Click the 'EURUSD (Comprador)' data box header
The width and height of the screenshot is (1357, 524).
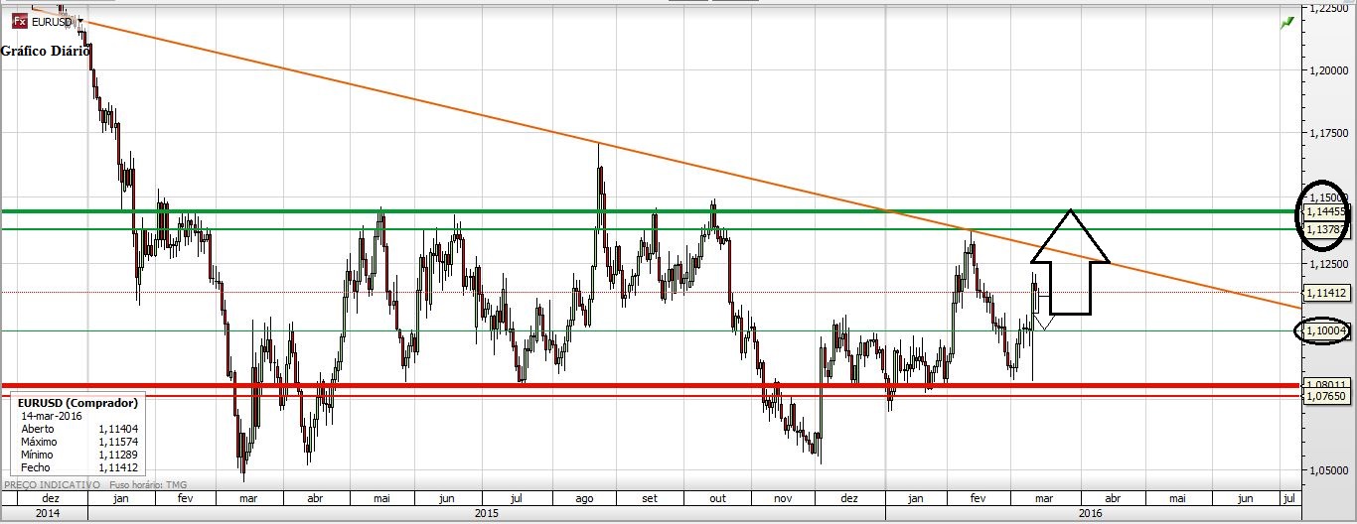coord(77,403)
